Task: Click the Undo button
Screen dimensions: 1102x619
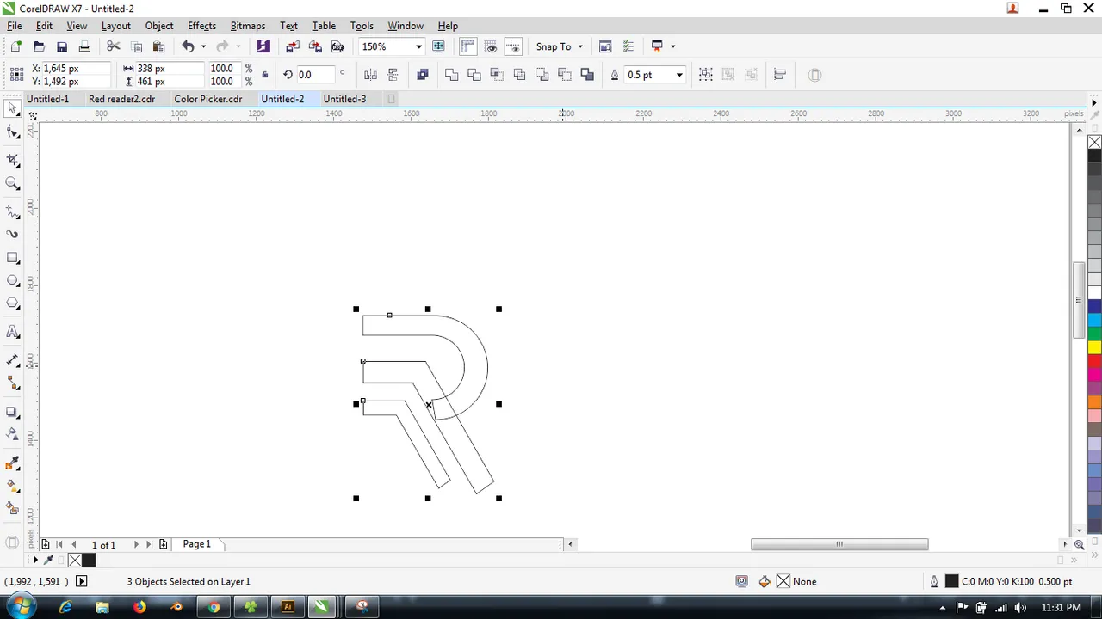Action: tap(188, 46)
